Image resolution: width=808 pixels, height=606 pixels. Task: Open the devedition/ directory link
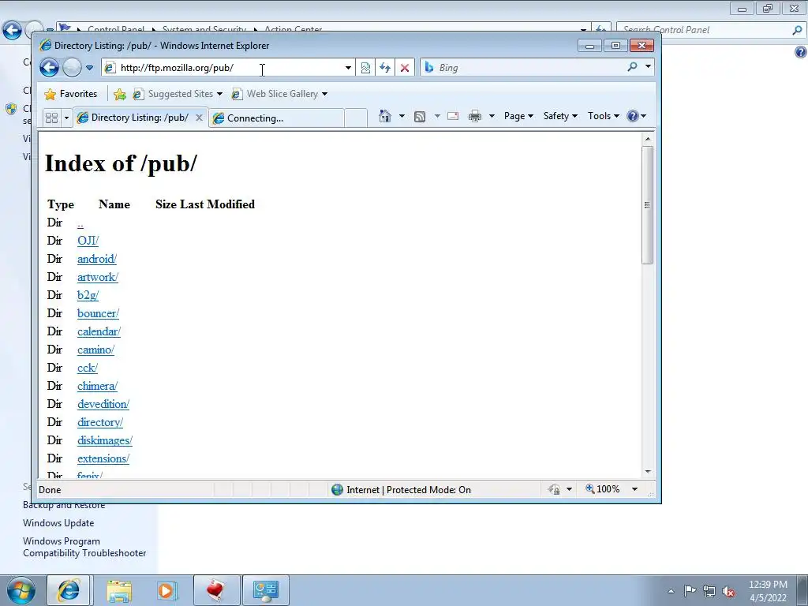point(103,404)
